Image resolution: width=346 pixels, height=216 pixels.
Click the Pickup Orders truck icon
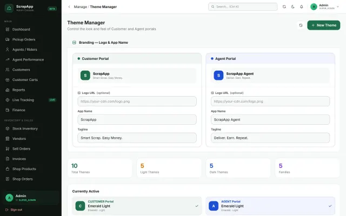tap(7, 39)
